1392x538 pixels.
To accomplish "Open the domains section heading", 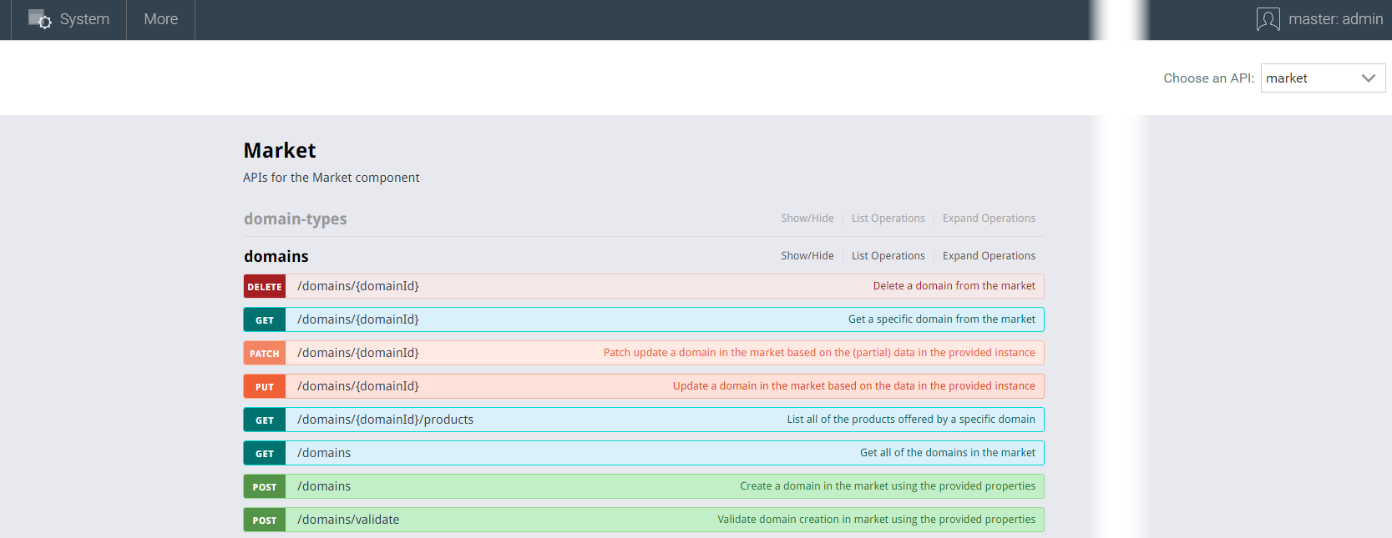I will click(x=276, y=257).
